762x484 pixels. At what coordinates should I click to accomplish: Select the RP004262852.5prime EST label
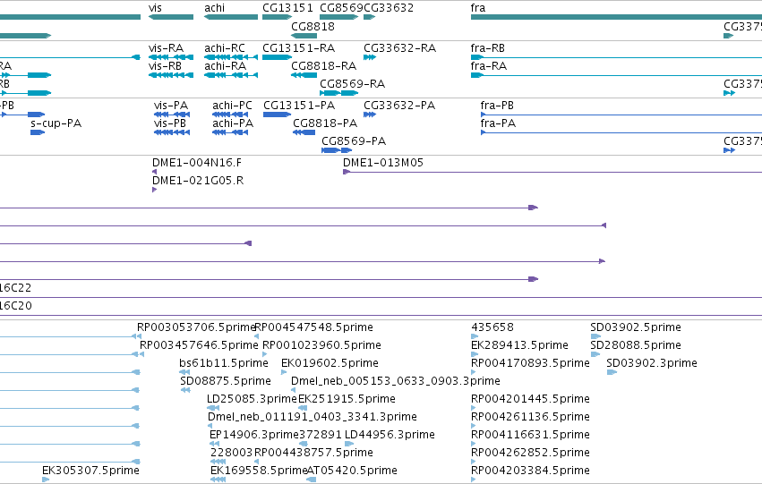530,453
